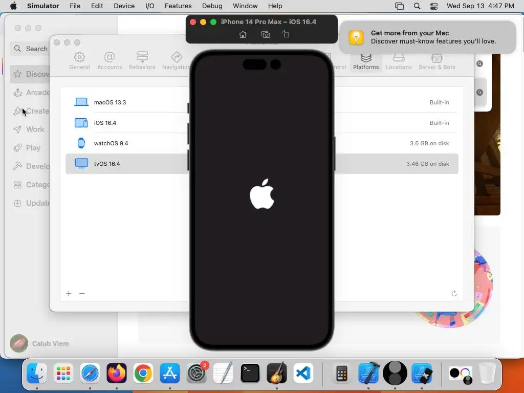Open the Debug menu
This screenshot has height=393, width=524.
(x=212, y=6)
